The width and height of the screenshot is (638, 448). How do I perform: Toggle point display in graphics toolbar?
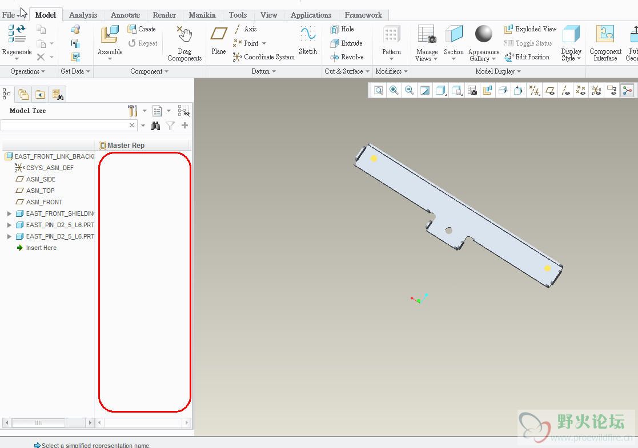click(x=581, y=90)
